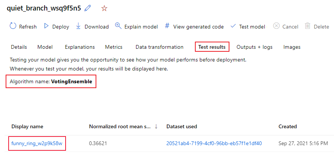Go to the Explanations tab
This screenshot has width=334, height=156.
pyautogui.click(x=79, y=47)
